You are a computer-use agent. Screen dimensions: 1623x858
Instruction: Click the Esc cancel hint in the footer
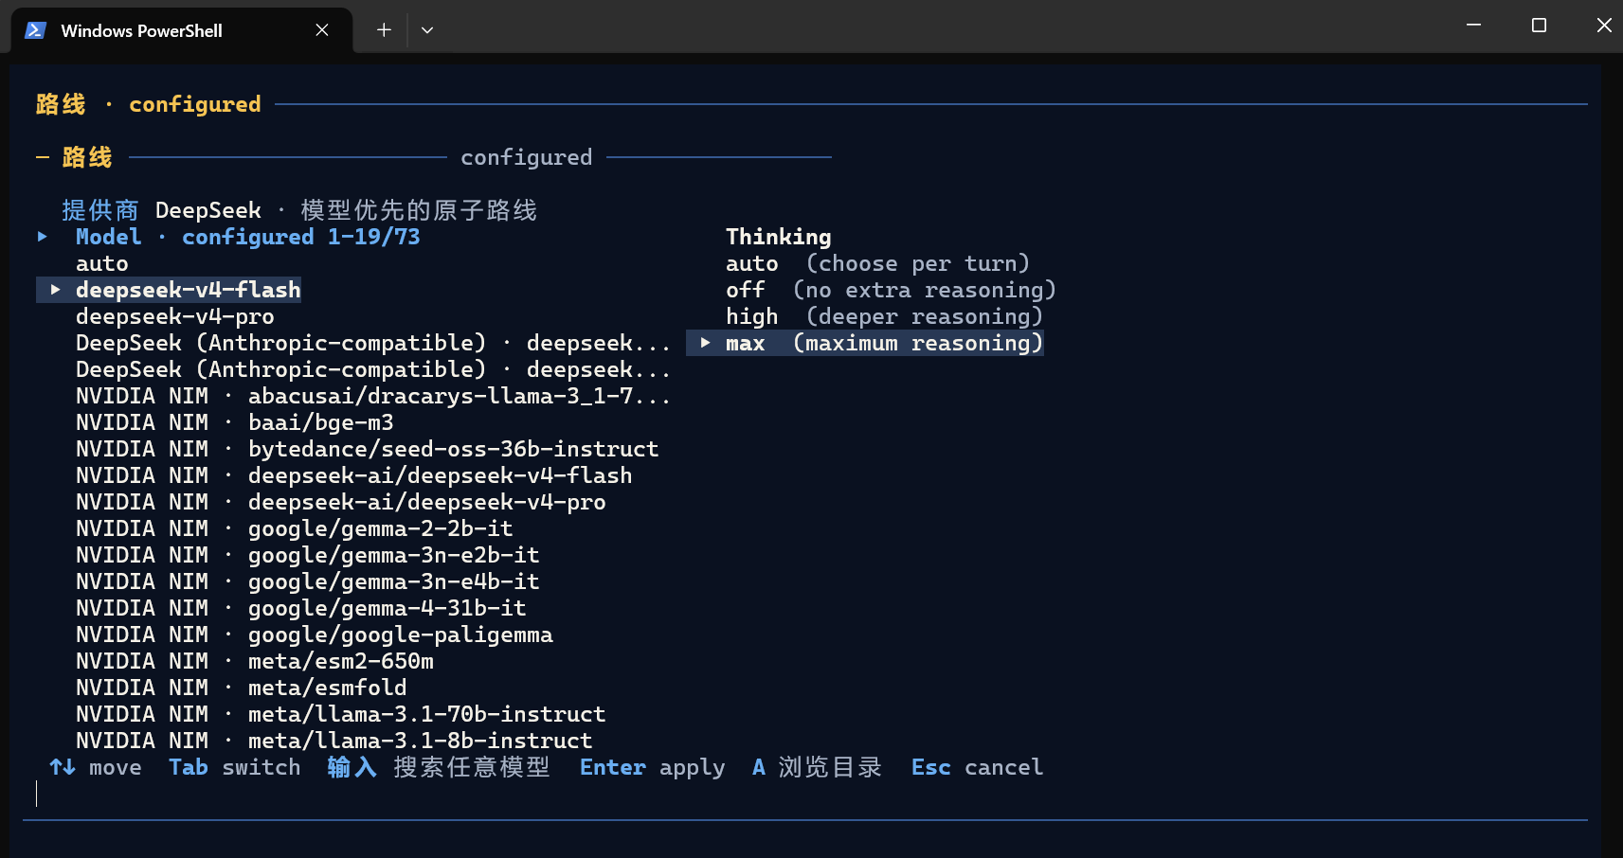(x=977, y=767)
